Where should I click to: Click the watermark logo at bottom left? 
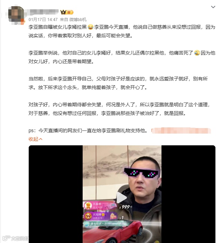[x=16, y=238]
